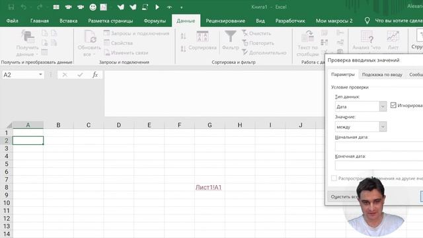The image size is (423, 238).
Task: Click the Лист1!A1 hyperlink in cell
Action: pos(209,187)
